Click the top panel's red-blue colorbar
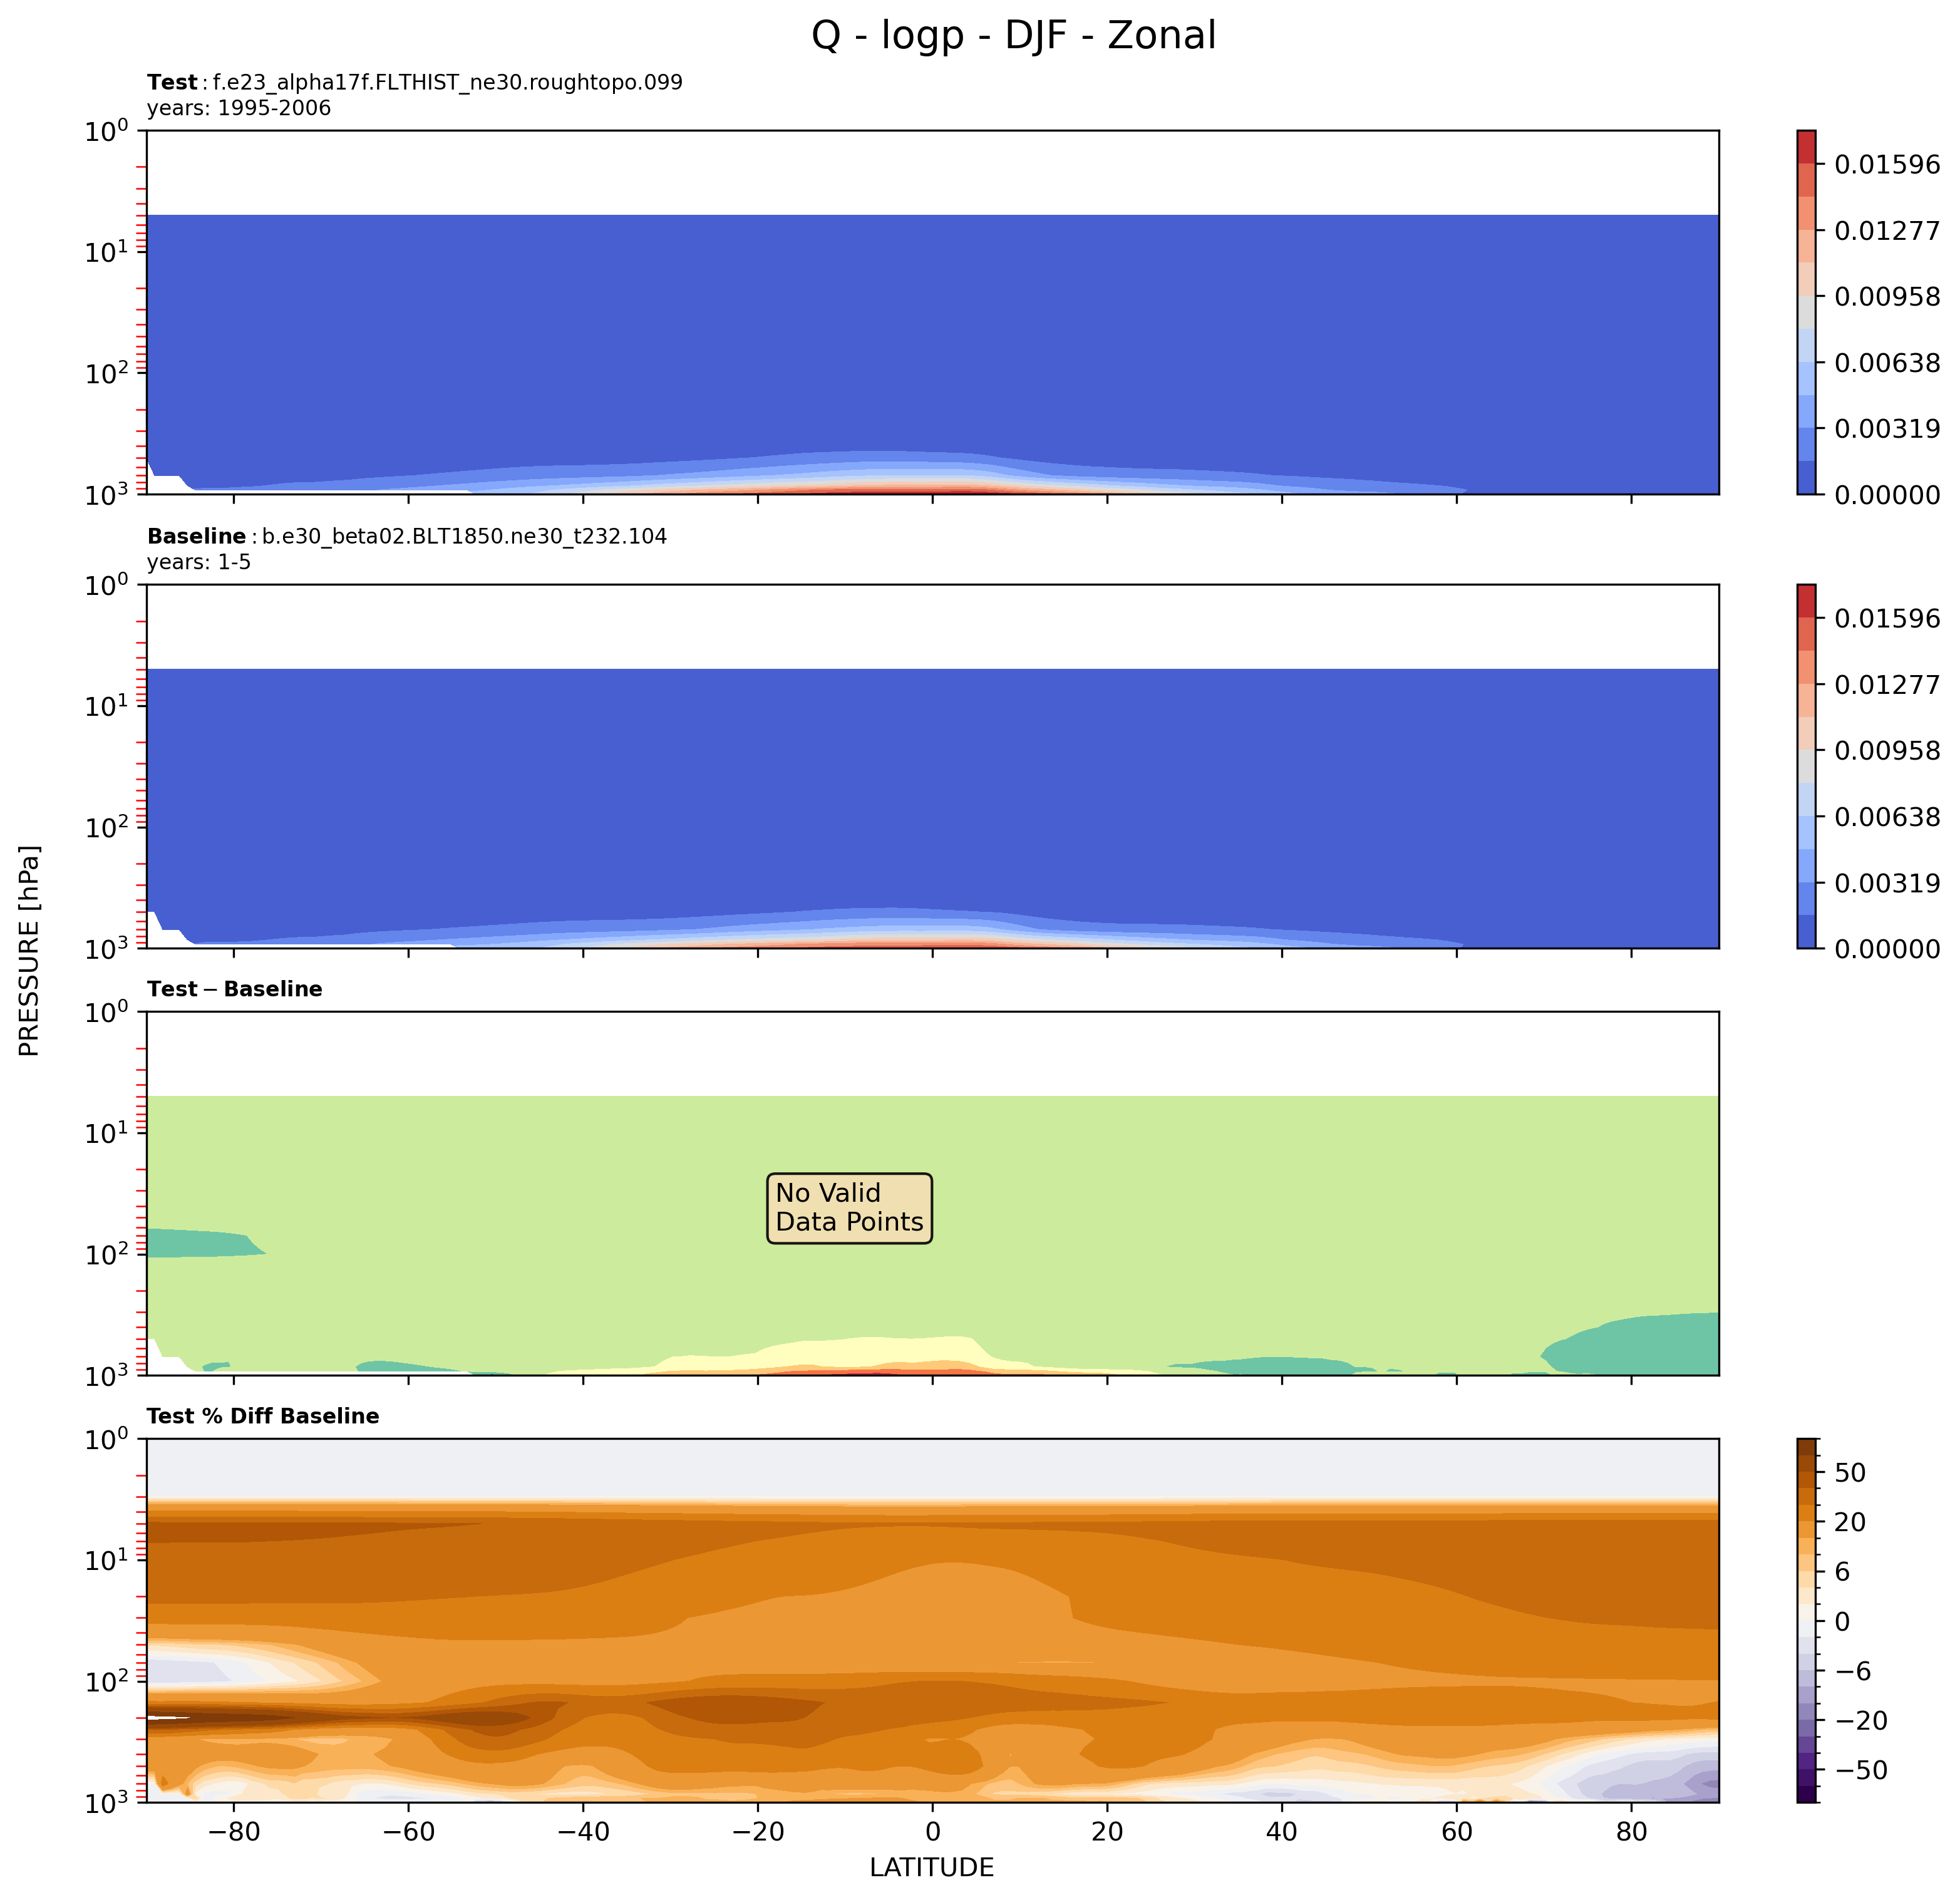This screenshot has height=1900, width=1960. 1806,312
